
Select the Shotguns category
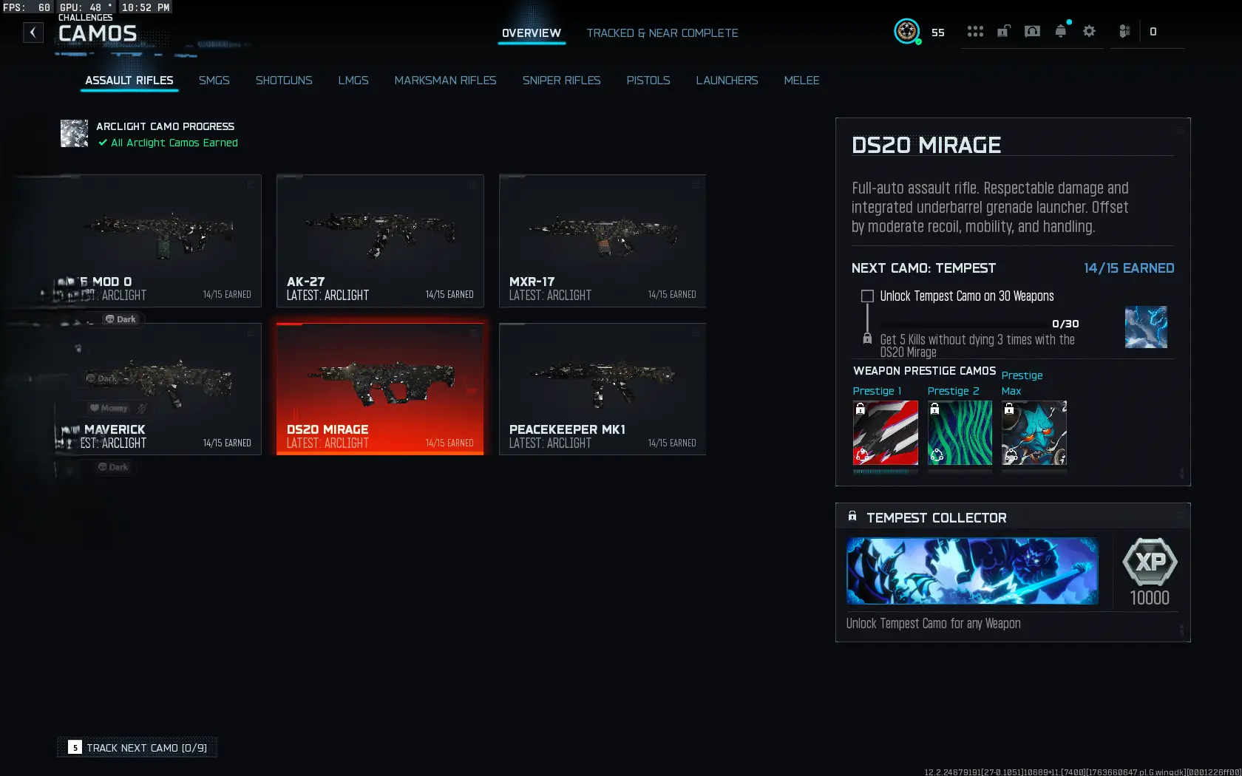(284, 81)
